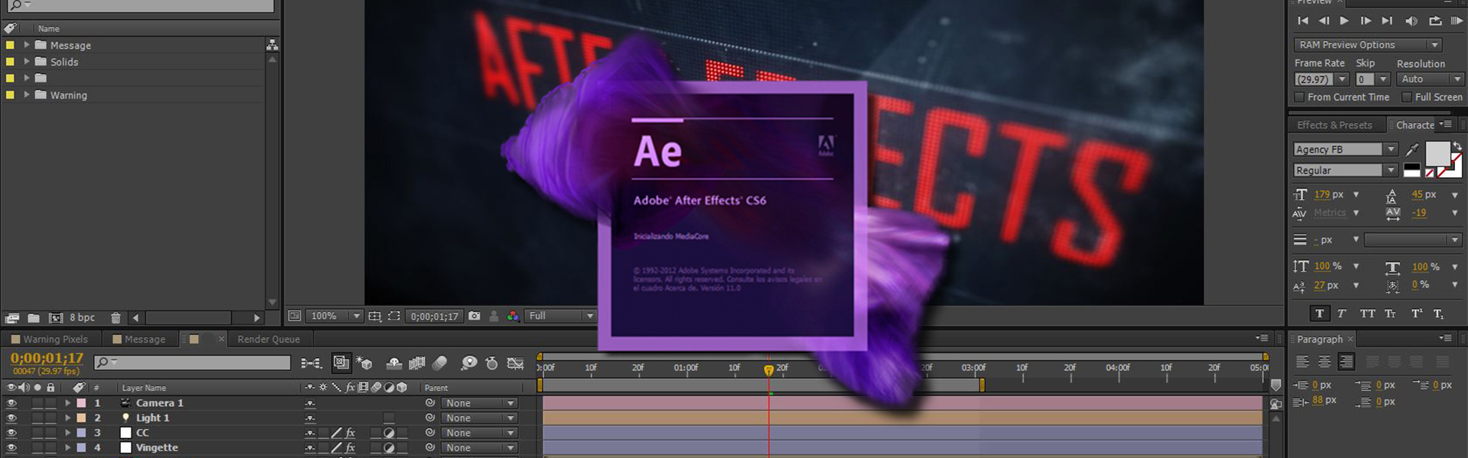The height and width of the screenshot is (458, 1468).
Task: Click the -19 tracking value
Action: point(1419,213)
